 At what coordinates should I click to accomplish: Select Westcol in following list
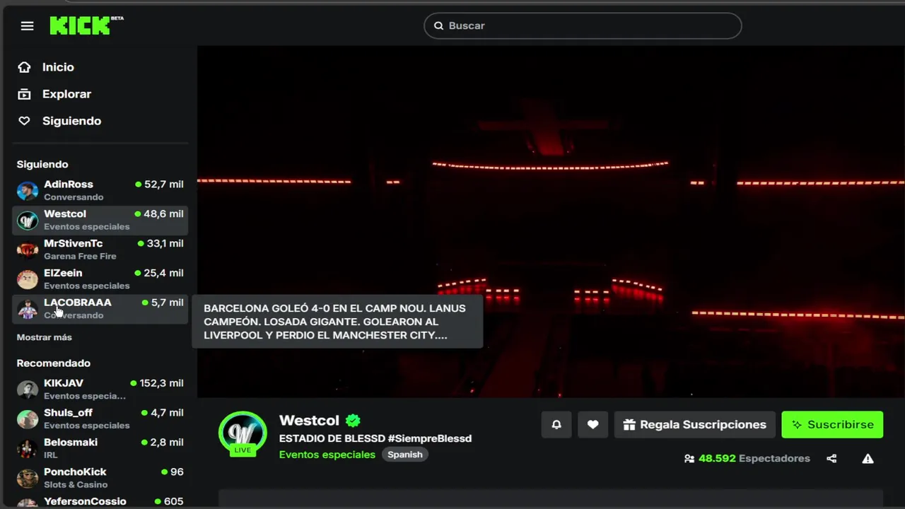tap(100, 220)
